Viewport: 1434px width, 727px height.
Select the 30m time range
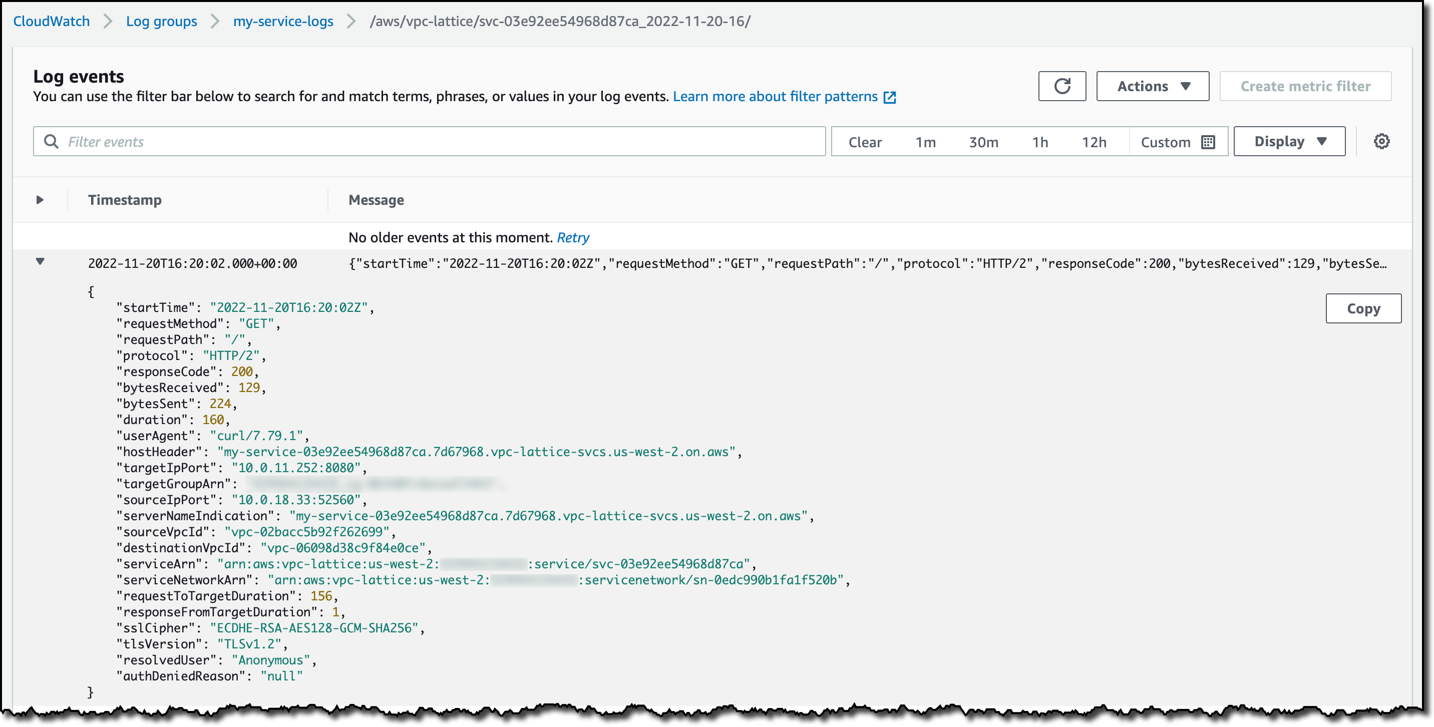click(x=983, y=143)
